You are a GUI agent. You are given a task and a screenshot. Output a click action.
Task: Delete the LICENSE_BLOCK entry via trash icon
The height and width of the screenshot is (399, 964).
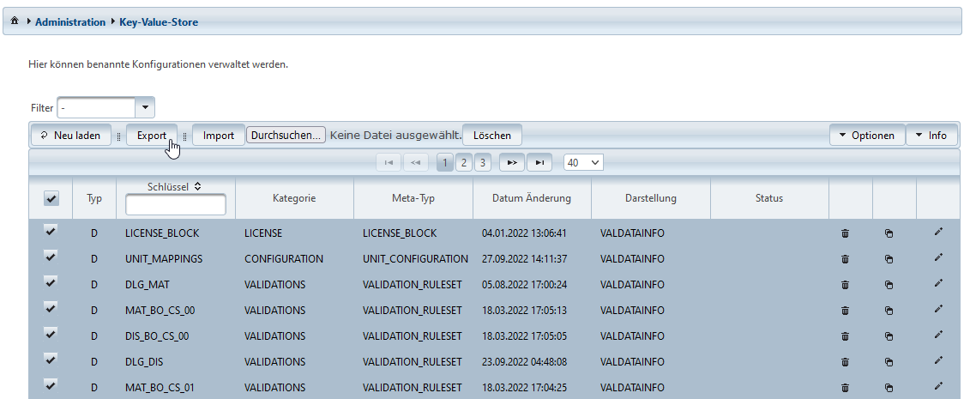(845, 233)
